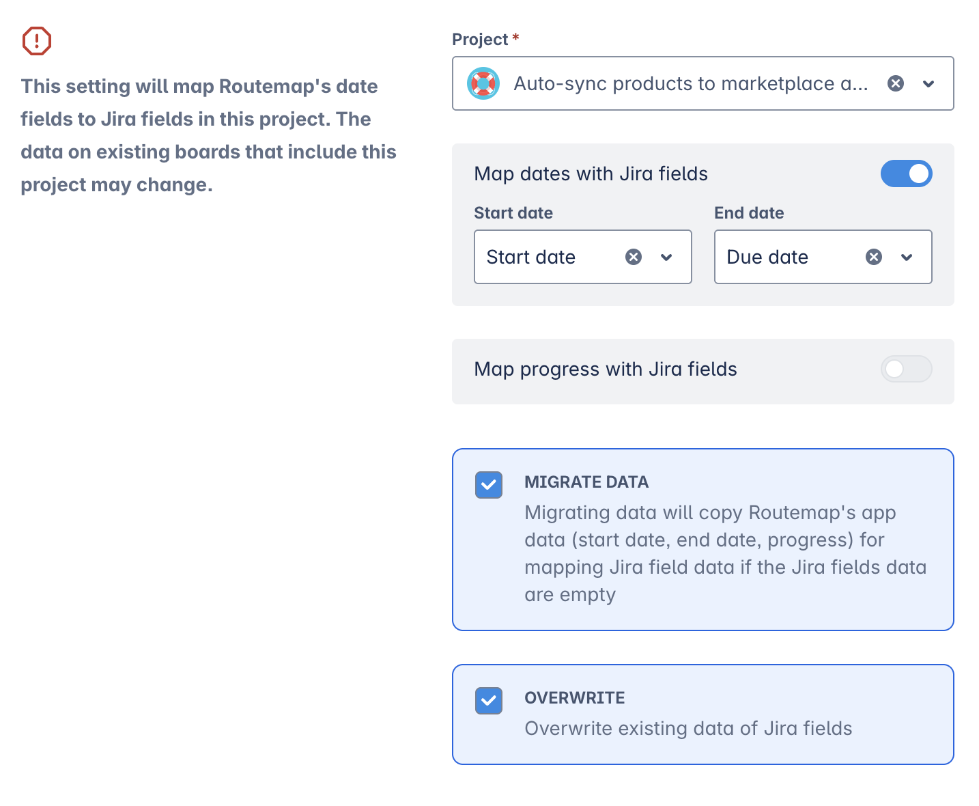
Task: Click the 'Map dates with Jira fields' label
Action: (591, 173)
